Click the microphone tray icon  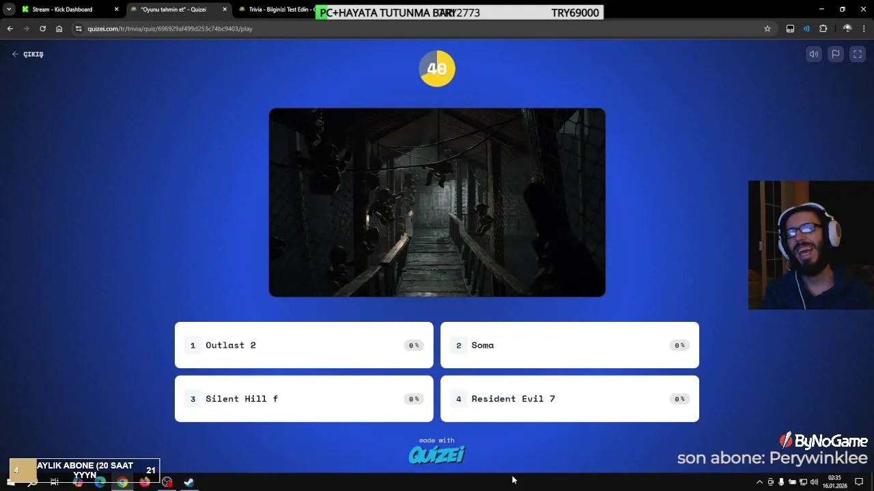pyautogui.click(x=781, y=482)
